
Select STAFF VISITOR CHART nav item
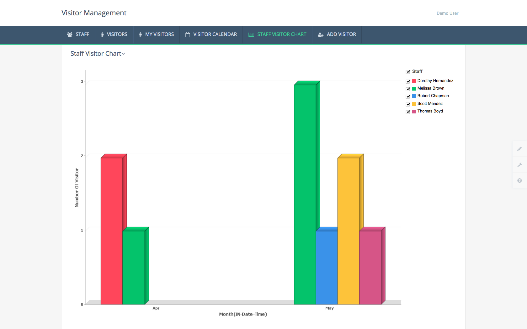(277, 34)
